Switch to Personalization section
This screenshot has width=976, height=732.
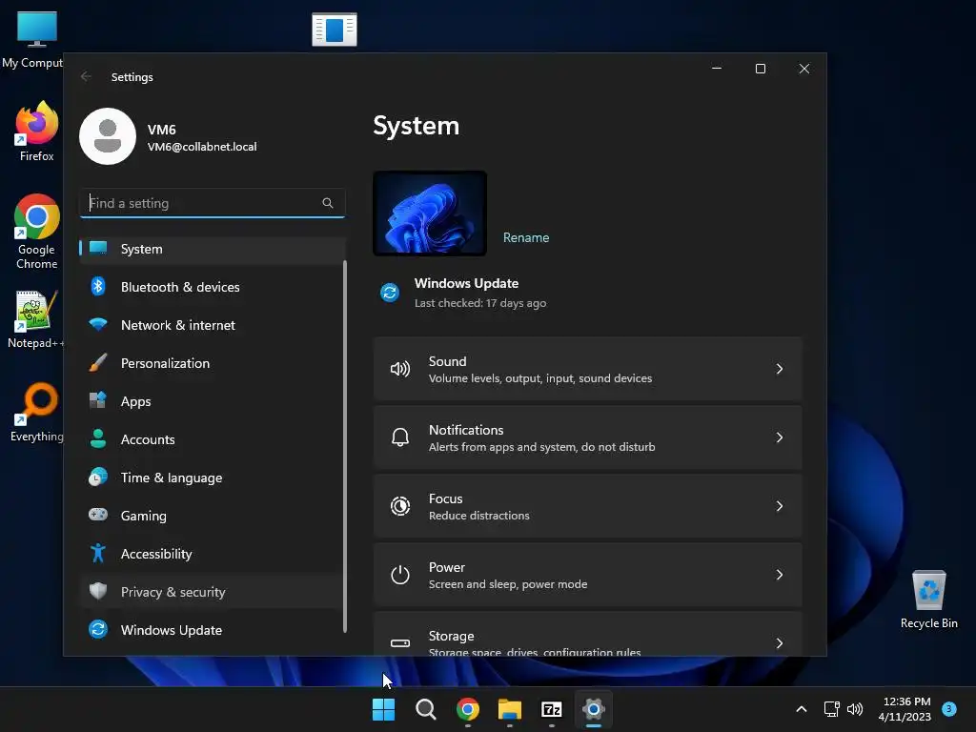[213, 363]
